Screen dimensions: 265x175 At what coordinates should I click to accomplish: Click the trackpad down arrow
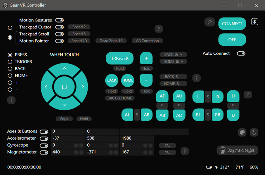pyautogui.click(x=64, y=105)
